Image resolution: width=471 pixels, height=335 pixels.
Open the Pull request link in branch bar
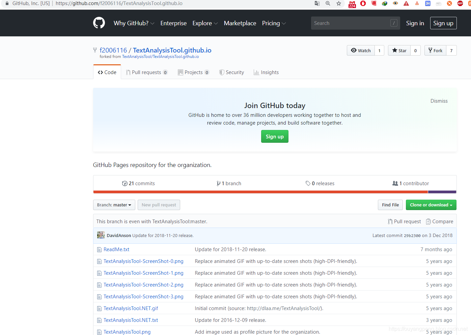click(404, 222)
